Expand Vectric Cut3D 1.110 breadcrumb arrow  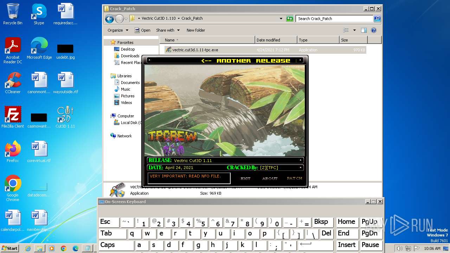point(179,18)
